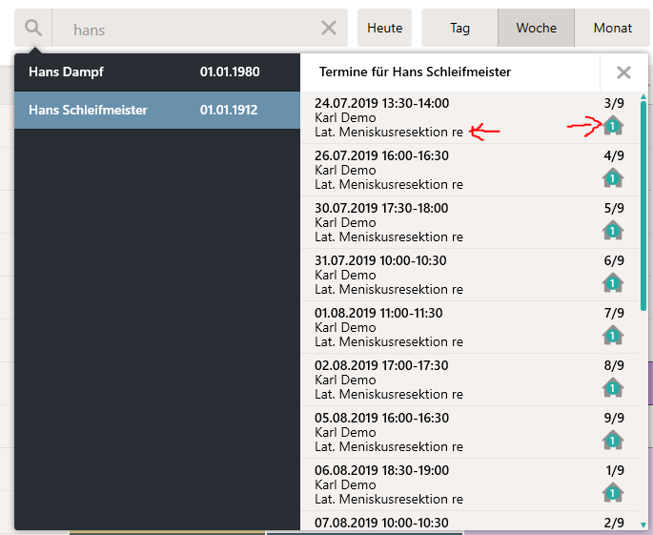Click 'Termine für Hans Schleifmeister' heading
This screenshot has width=653, height=535.
pos(415,72)
